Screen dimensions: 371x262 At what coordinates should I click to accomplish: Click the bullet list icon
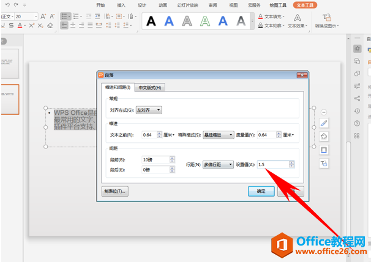tap(64, 16)
